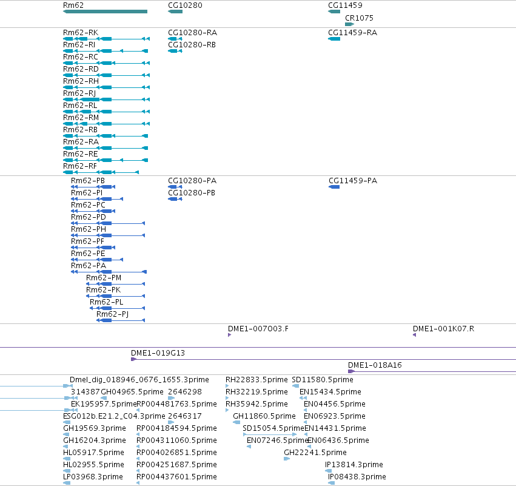This screenshot has height=486, width=516.
Task: Click the Rm62-PM protein label
Action: (x=104, y=278)
